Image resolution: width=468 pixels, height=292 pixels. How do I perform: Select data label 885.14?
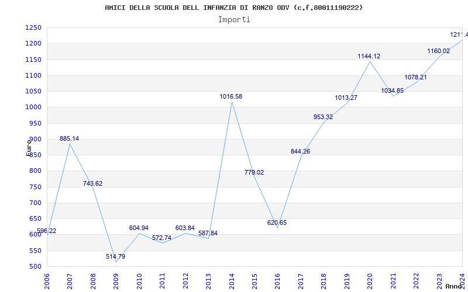coord(69,138)
